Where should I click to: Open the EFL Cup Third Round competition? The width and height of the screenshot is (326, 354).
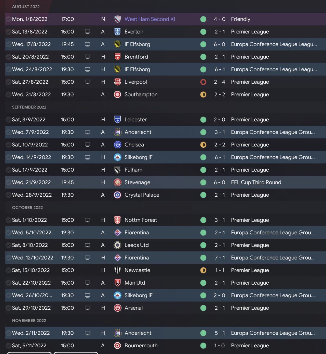(256, 182)
